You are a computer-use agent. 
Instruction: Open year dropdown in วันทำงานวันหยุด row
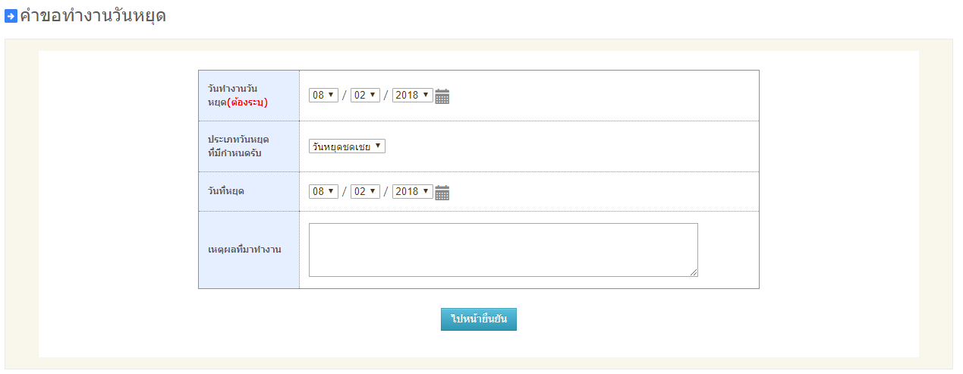[412, 96]
